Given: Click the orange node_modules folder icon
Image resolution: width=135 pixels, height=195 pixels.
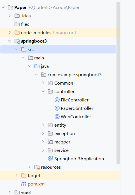Looking at the screenshot, I should pyautogui.click(x=17, y=33).
